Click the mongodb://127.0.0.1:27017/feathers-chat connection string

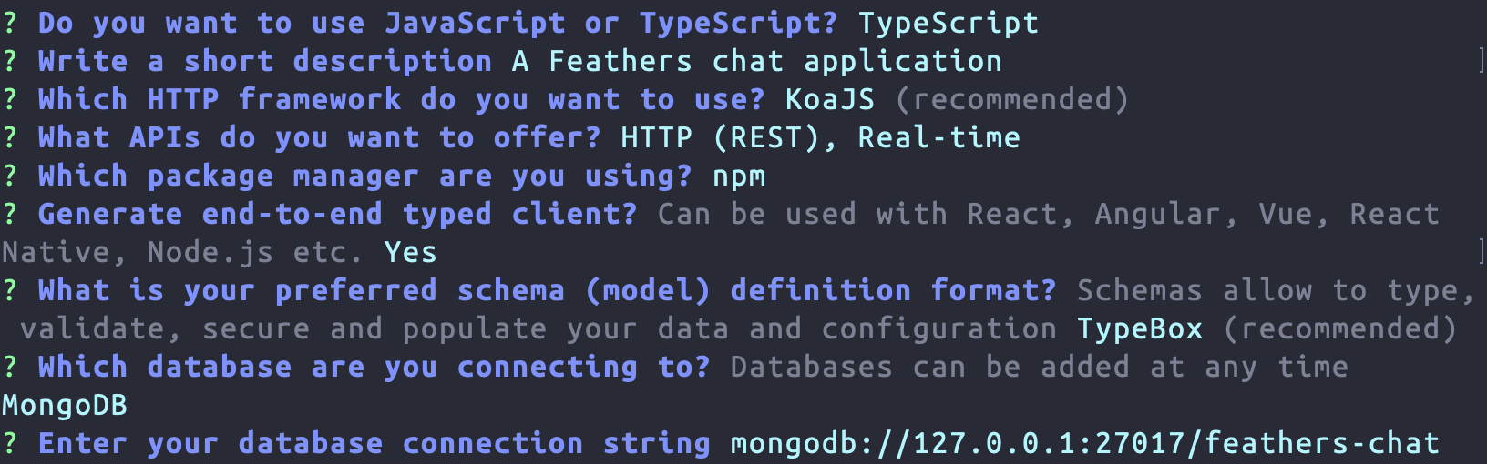[1084, 443]
